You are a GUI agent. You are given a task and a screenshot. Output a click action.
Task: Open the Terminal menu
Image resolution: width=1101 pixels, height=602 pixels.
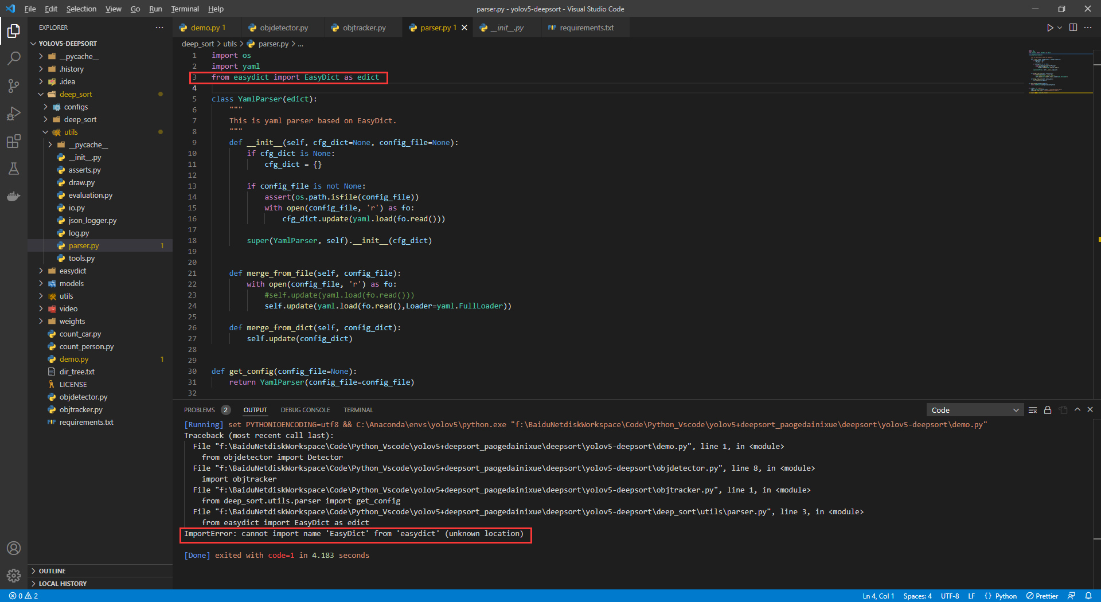(185, 9)
